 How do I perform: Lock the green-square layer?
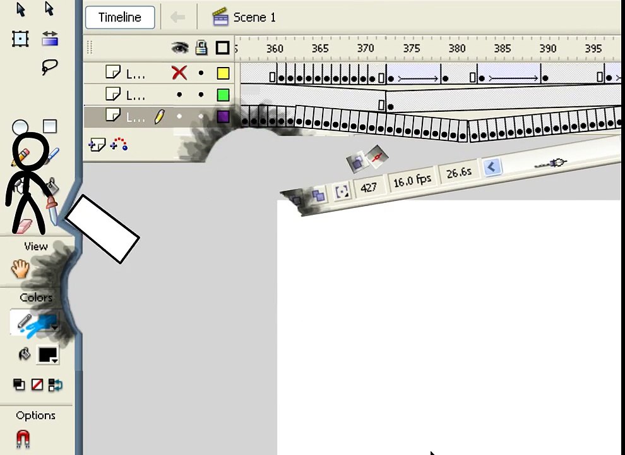(201, 95)
